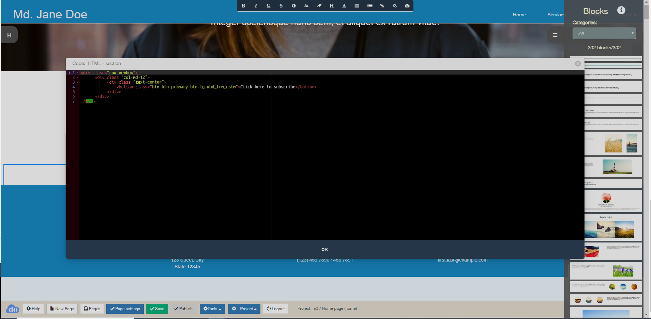Create a New Page
651x319 pixels.
(62, 309)
